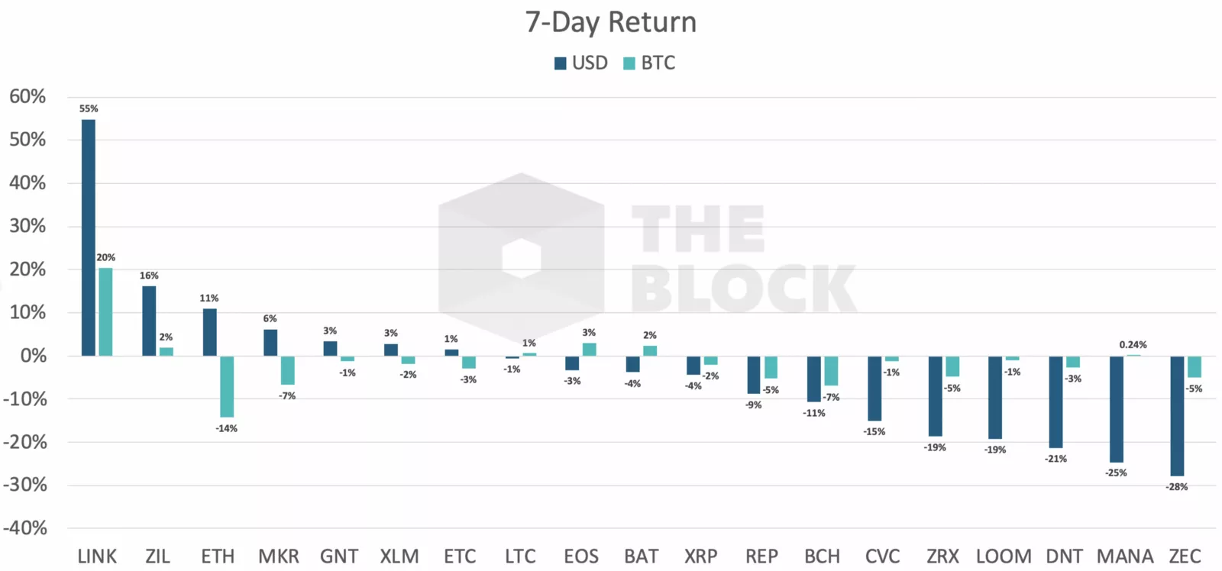Click The Block hexagon watermark logo
The image size is (1222, 571).
pos(522,257)
